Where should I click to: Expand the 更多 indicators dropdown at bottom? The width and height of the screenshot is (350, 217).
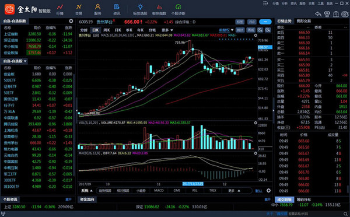point(234,191)
